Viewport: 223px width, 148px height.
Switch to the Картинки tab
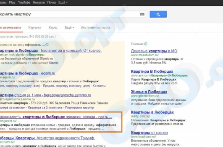tap(35, 28)
